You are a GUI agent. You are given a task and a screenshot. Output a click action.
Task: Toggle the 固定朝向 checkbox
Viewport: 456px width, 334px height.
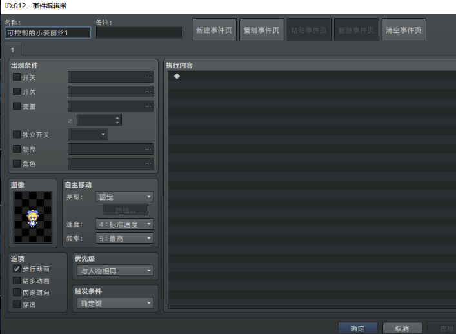tap(17, 292)
